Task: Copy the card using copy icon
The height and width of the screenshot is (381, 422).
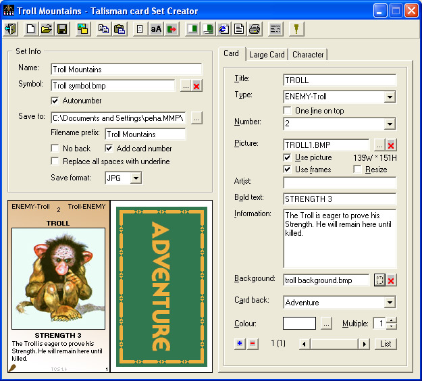Action: point(103,28)
